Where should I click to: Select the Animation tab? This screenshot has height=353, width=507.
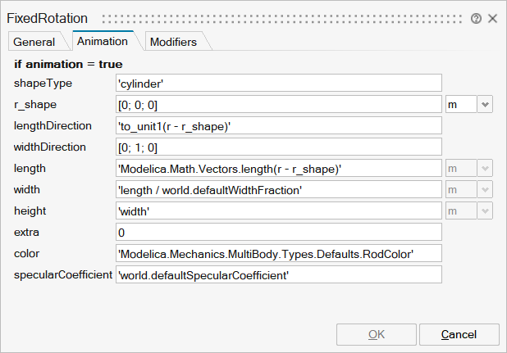click(101, 41)
